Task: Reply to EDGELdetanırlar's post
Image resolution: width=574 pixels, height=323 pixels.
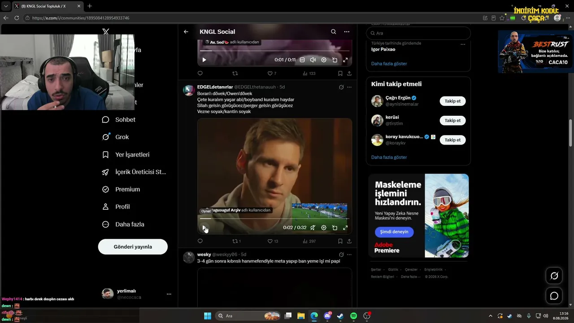Action: (200, 241)
